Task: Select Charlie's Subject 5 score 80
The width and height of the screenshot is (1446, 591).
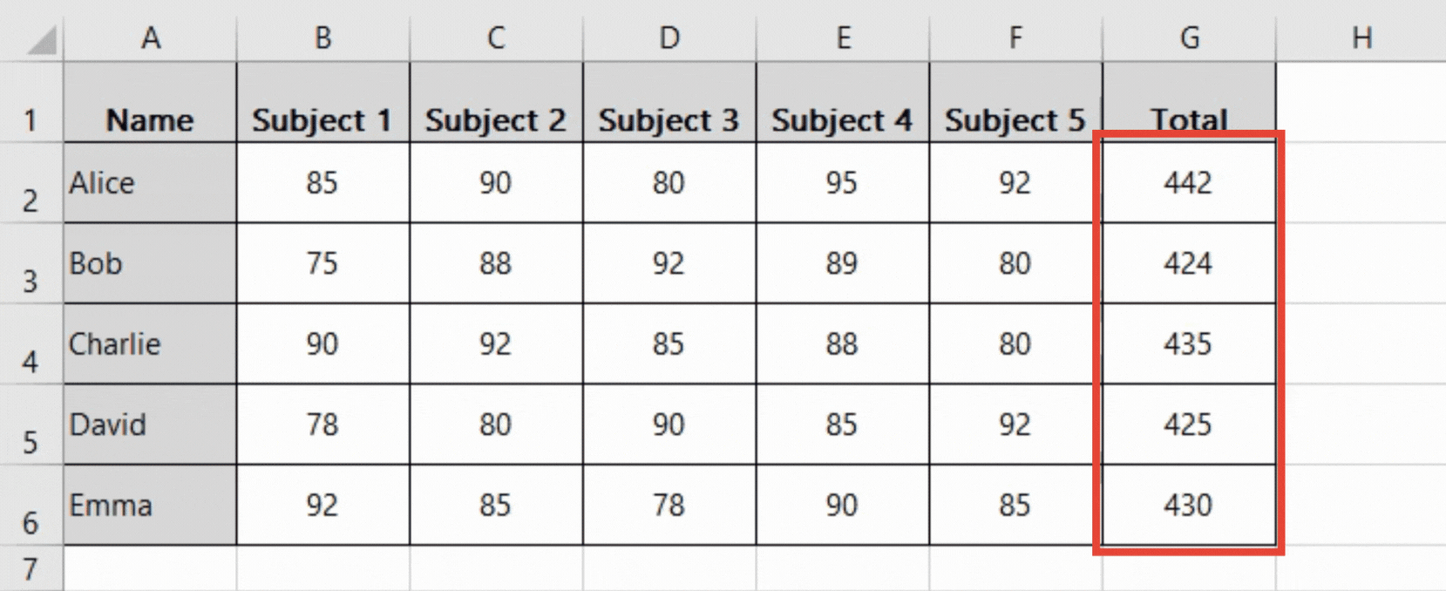Action: click(1014, 344)
